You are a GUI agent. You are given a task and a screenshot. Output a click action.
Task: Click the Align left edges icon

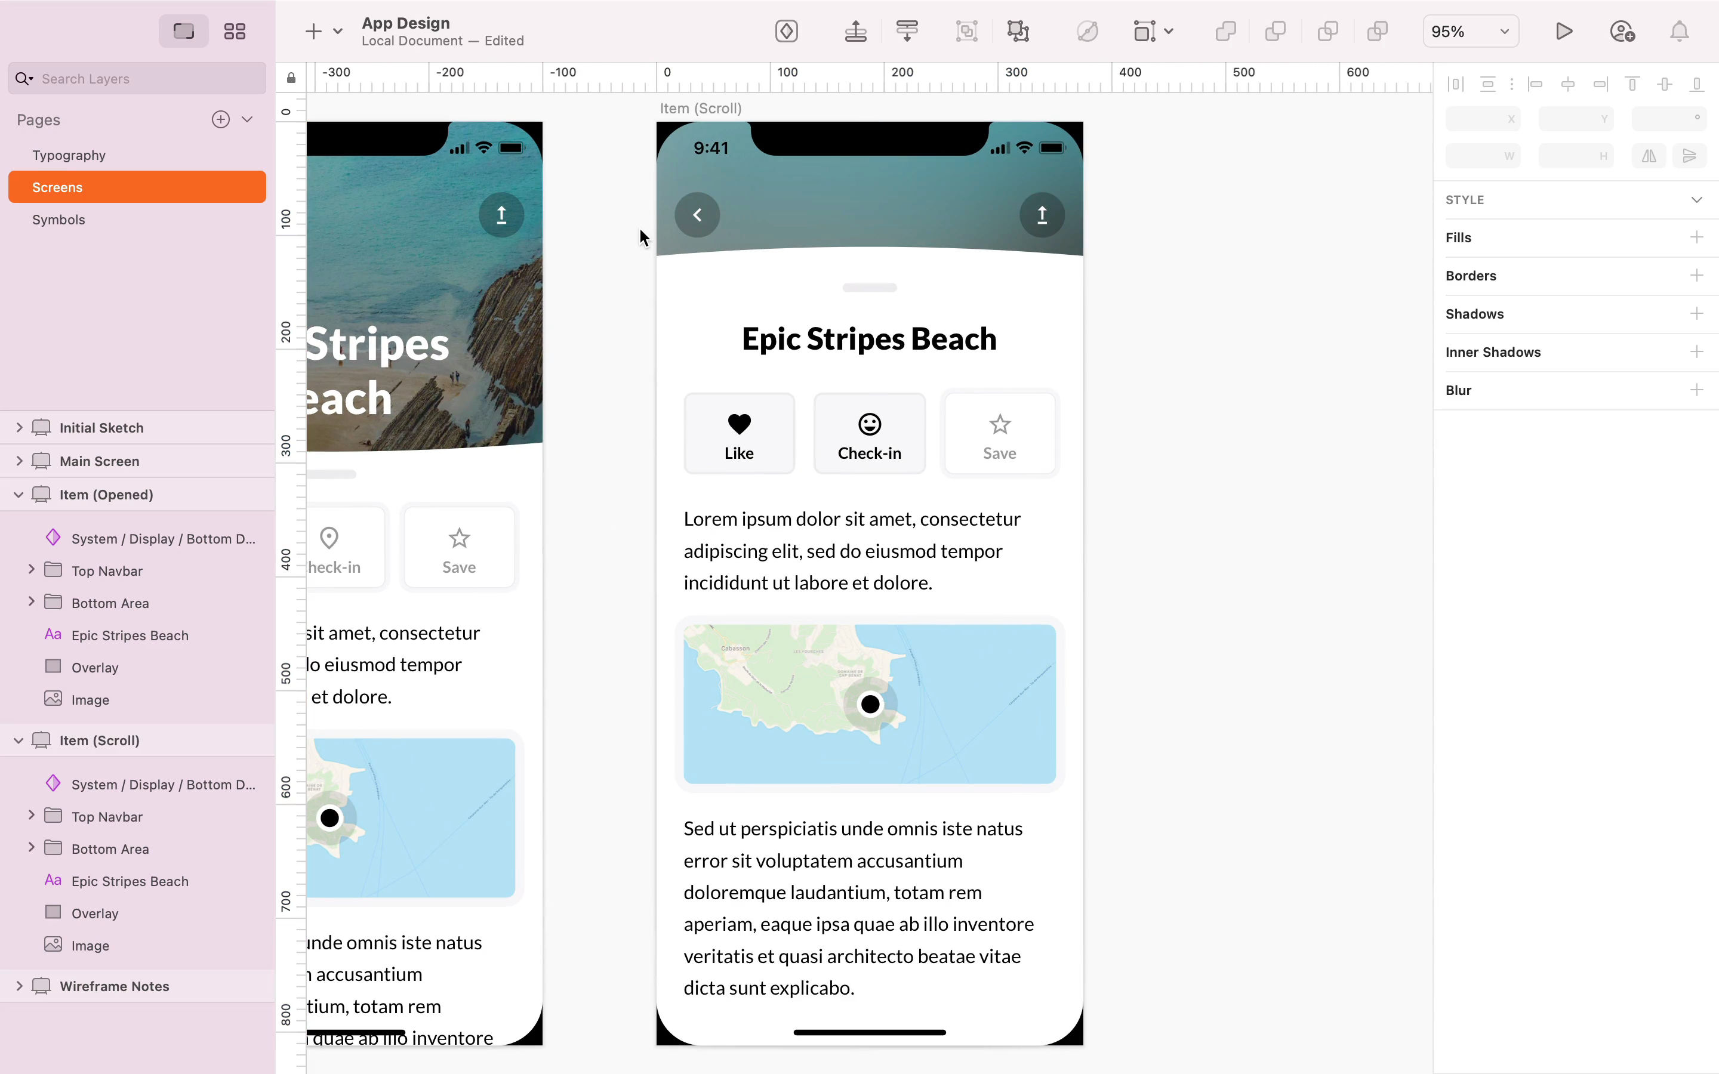tap(1535, 84)
